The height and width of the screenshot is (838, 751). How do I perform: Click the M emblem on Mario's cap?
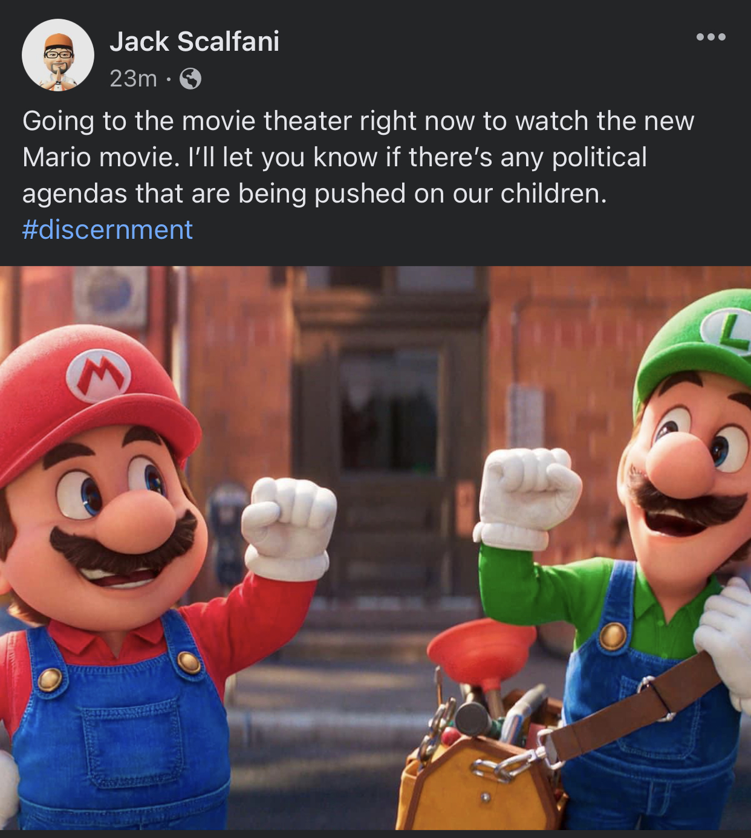[99, 376]
